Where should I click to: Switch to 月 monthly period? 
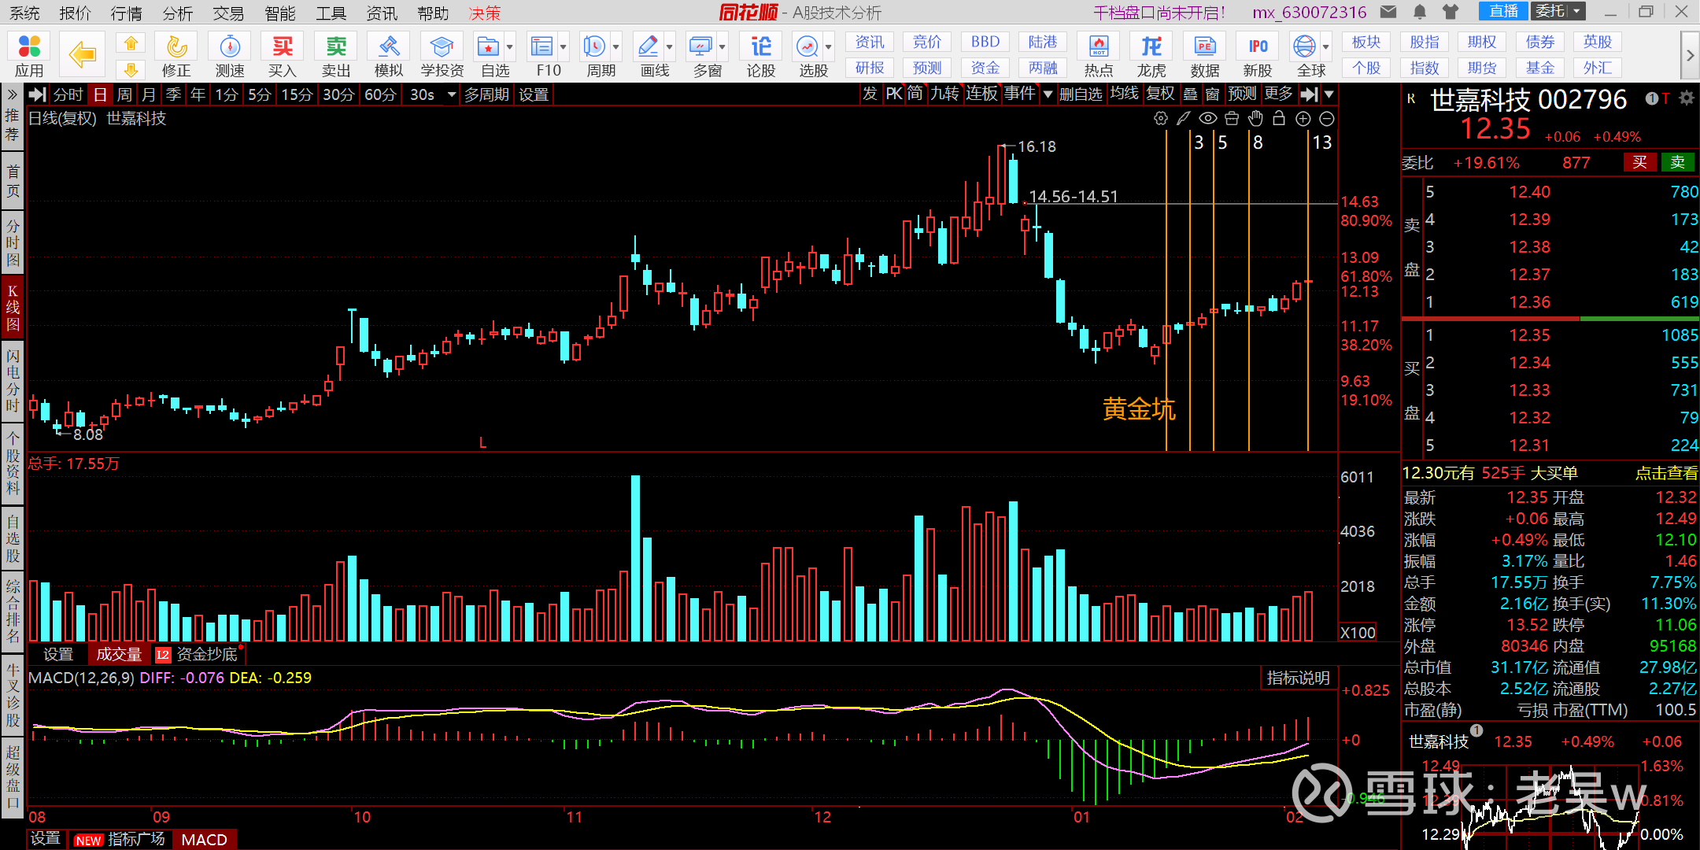click(x=149, y=94)
